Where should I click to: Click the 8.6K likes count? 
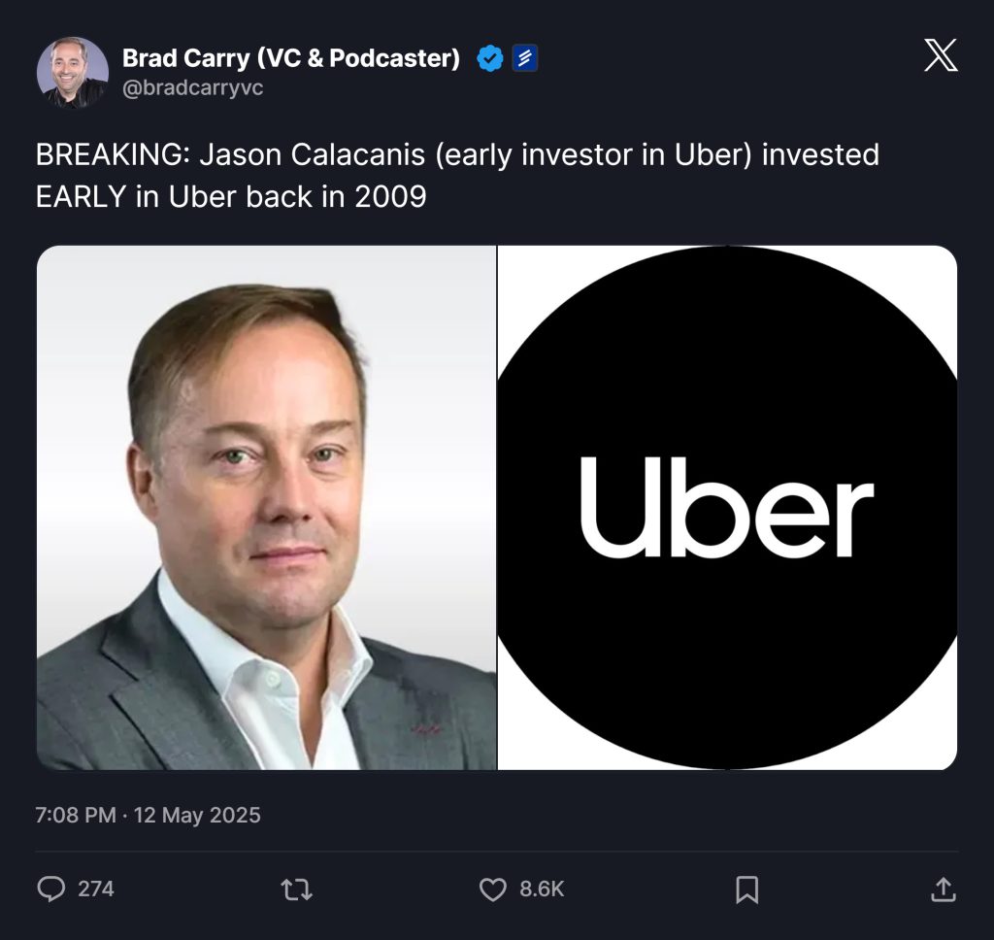click(542, 889)
